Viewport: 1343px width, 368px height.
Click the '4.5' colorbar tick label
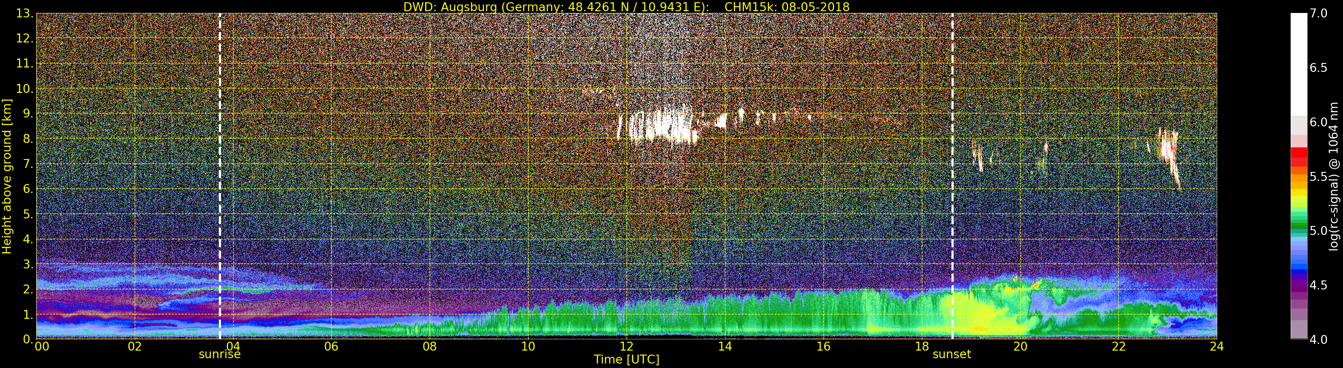point(1318,285)
